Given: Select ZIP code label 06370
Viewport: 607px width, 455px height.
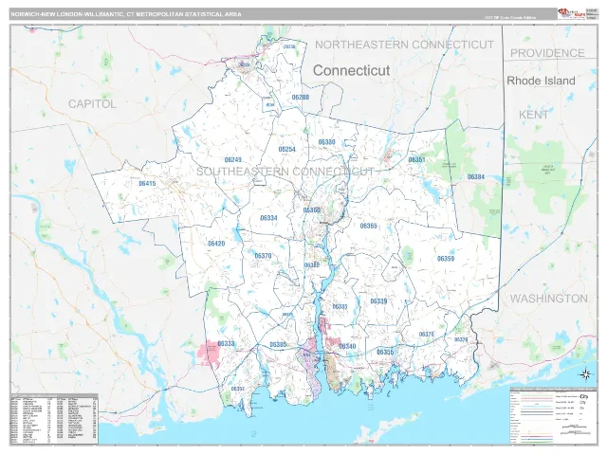Looking at the screenshot, I should pos(263,256).
